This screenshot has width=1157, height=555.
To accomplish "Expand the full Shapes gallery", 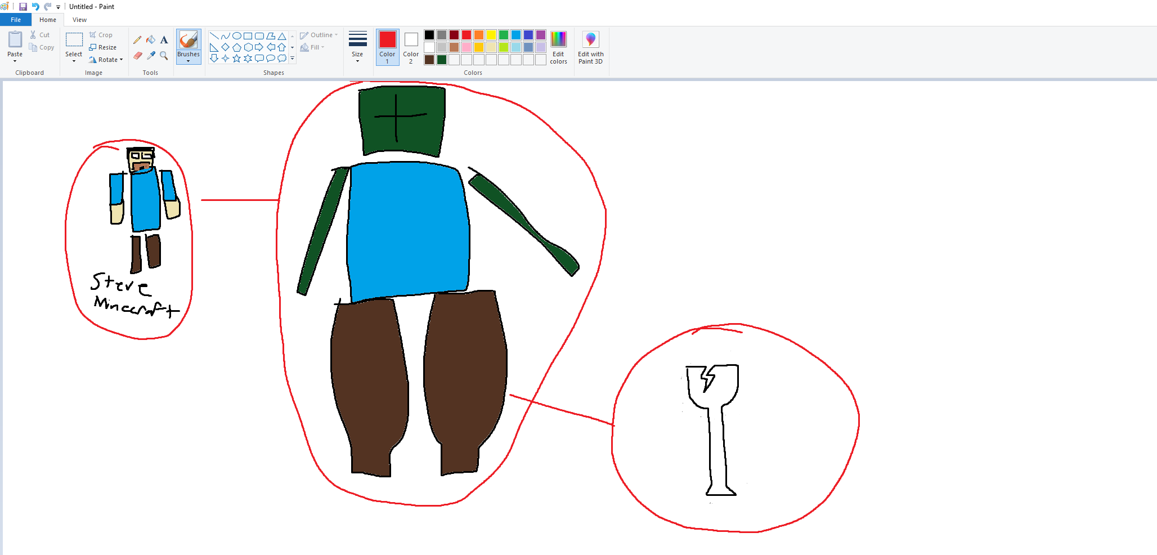I will 292,58.
